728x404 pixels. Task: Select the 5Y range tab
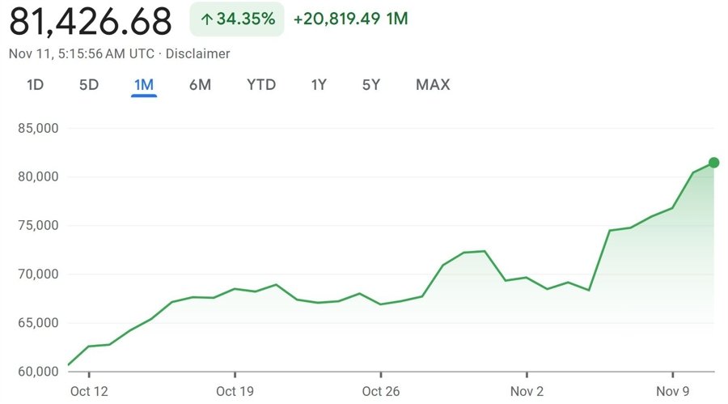pos(371,85)
